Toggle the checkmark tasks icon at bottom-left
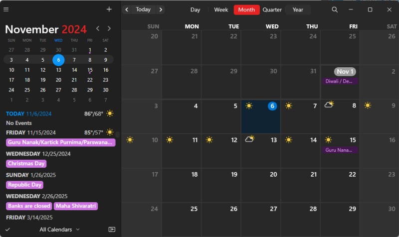 [x=7, y=229]
